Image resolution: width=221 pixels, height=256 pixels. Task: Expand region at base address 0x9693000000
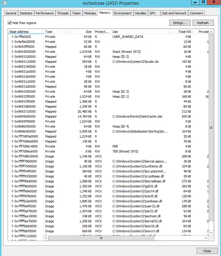point(13,52)
